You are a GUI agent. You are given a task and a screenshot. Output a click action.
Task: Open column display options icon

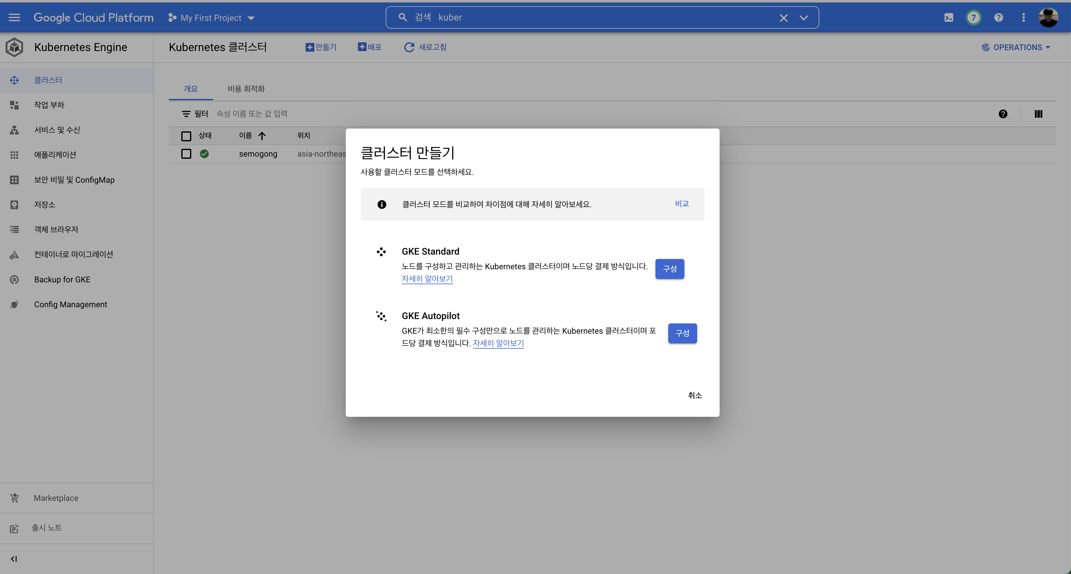tap(1038, 114)
